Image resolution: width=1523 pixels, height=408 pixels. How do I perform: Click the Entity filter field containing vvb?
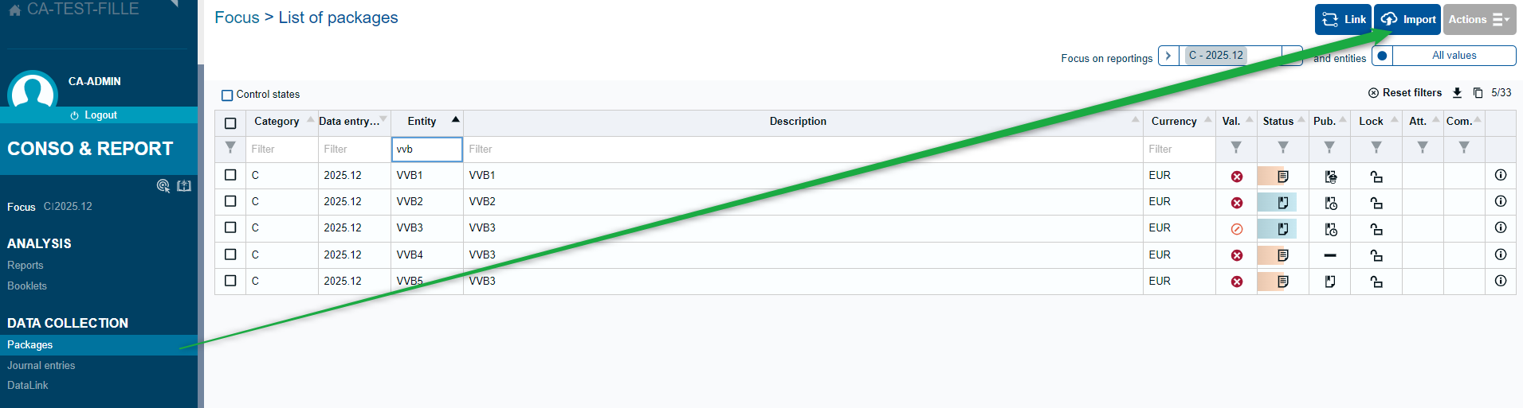[x=427, y=150]
